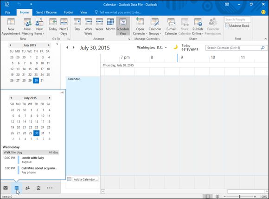Select 31 in the peek calendar
This screenshot has width=269, height=199.
(43, 133)
